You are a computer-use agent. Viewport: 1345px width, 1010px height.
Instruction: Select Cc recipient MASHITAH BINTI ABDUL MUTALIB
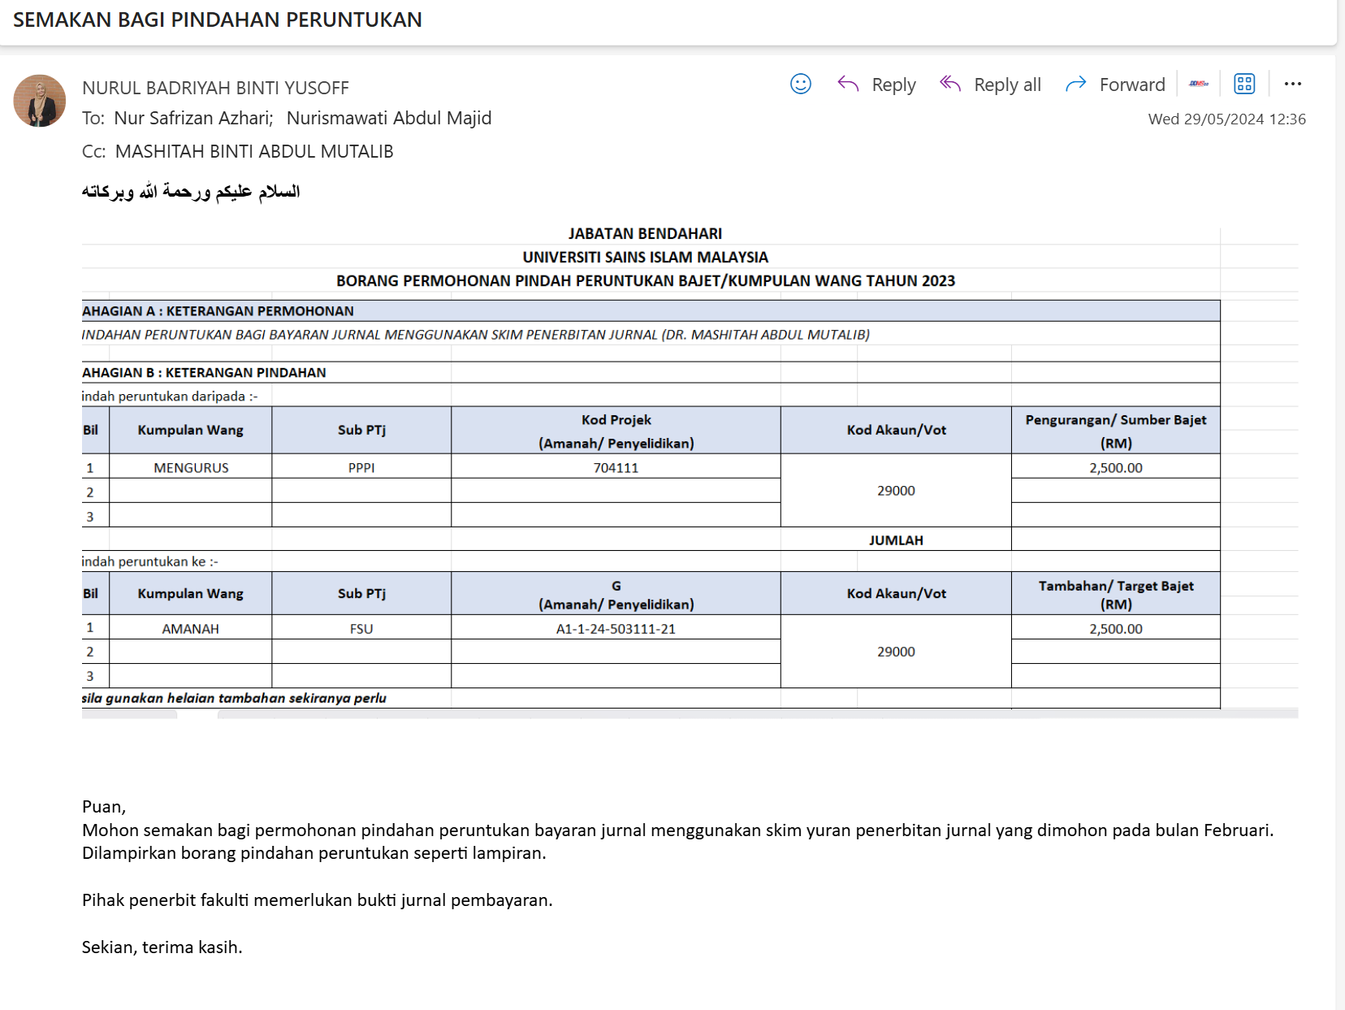pyautogui.click(x=254, y=151)
